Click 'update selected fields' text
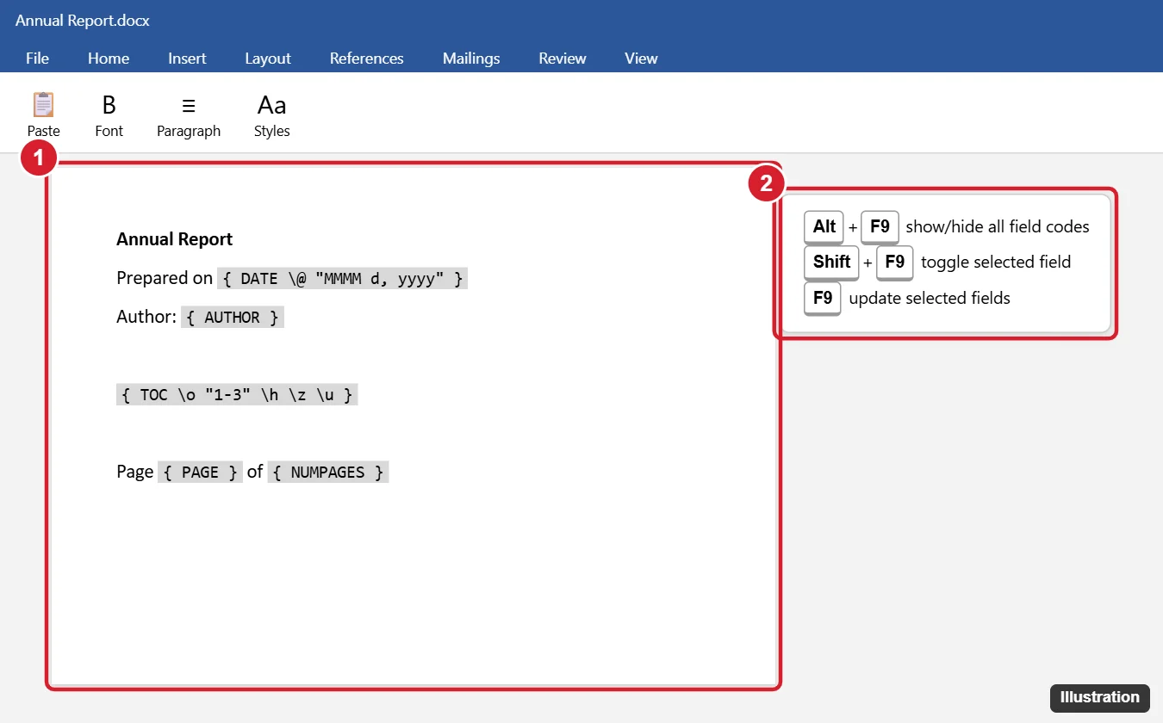Image resolution: width=1163 pixels, height=723 pixels. coord(930,299)
